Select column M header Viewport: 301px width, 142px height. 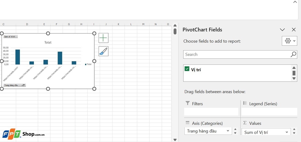[143, 24]
